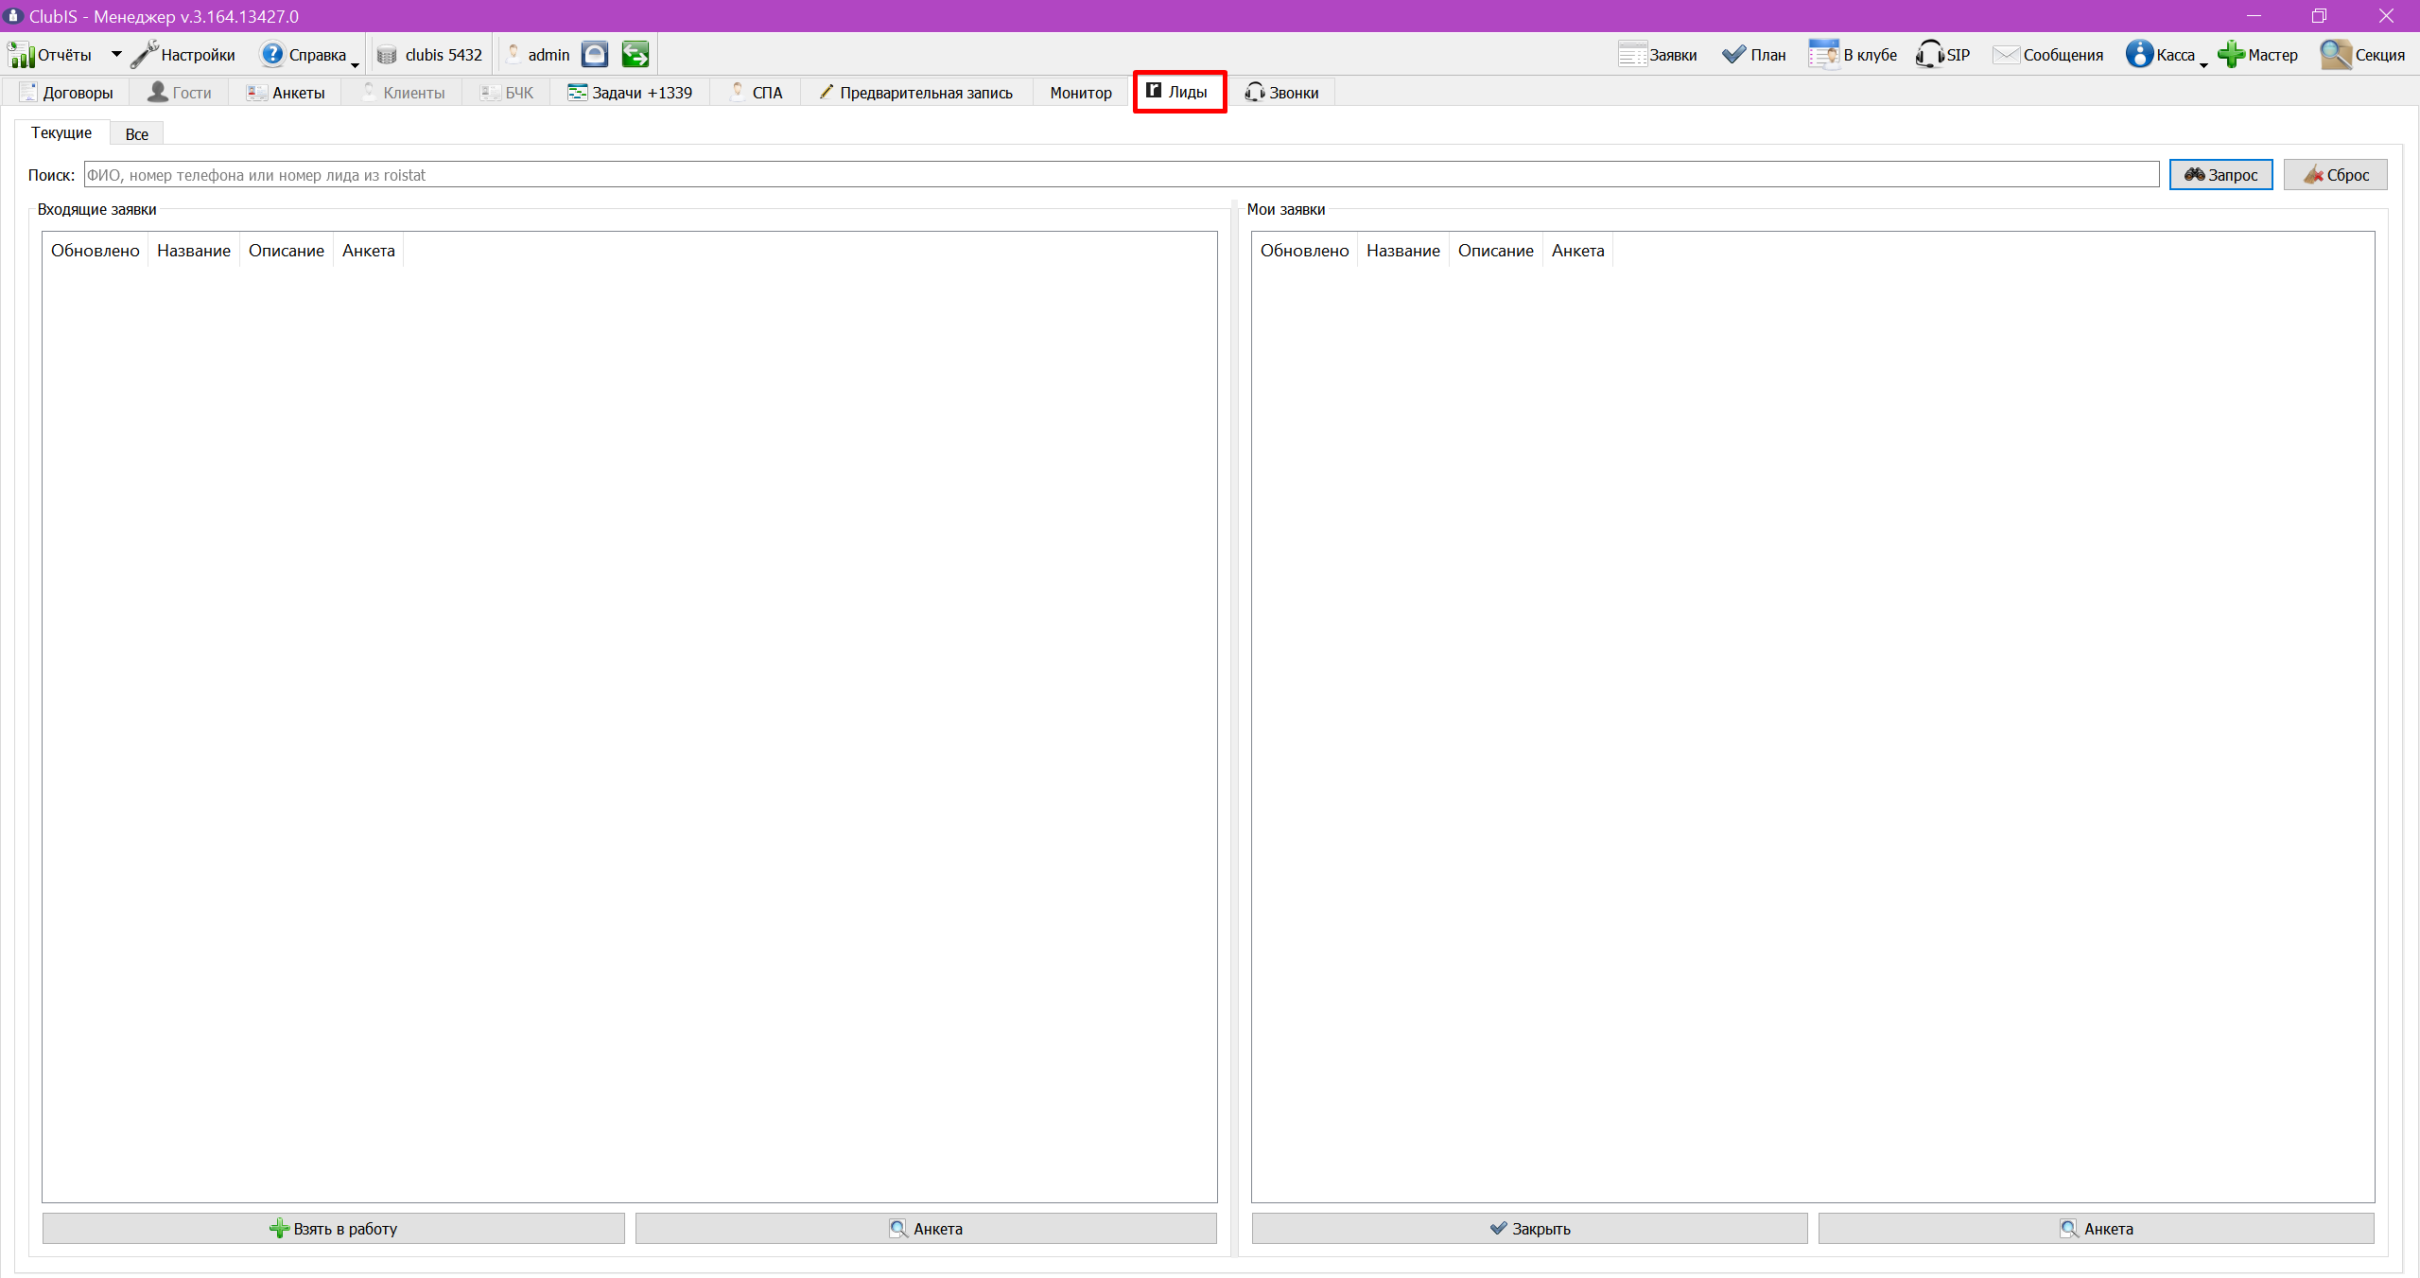Click the Закрыть button under Мои заявки
This screenshot has width=2420, height=1278.
(x=1529, y=1228)
